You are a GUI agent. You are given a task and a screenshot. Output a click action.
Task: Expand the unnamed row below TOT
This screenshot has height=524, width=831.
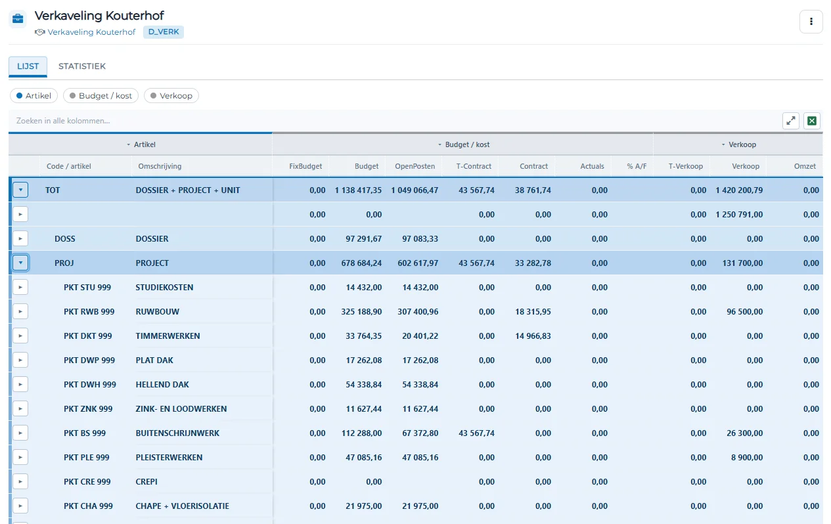[20, 215]
